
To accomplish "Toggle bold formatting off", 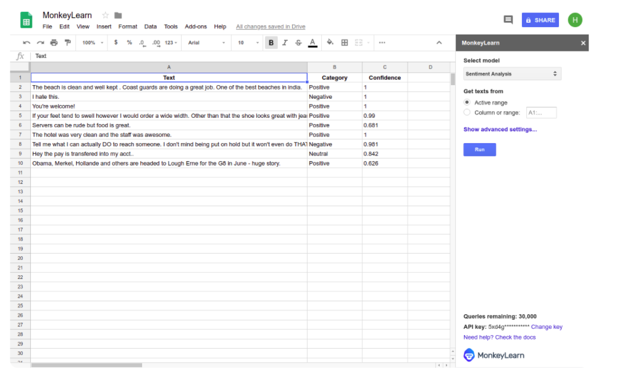I will pos(271,43).
